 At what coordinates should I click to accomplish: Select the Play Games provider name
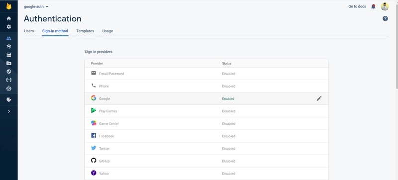pyautogui.click(x=108, y=111)
